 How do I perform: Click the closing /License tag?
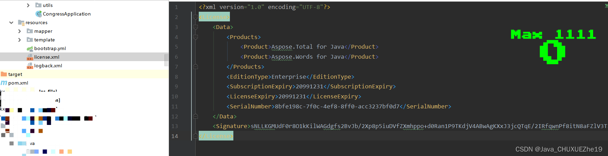pos(216,136)
